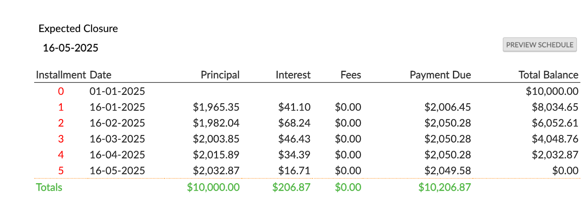Image resolution: width=588 pixels, height=216 pixels.
Task: Click the Totals row label
Action: pos(49,187)
